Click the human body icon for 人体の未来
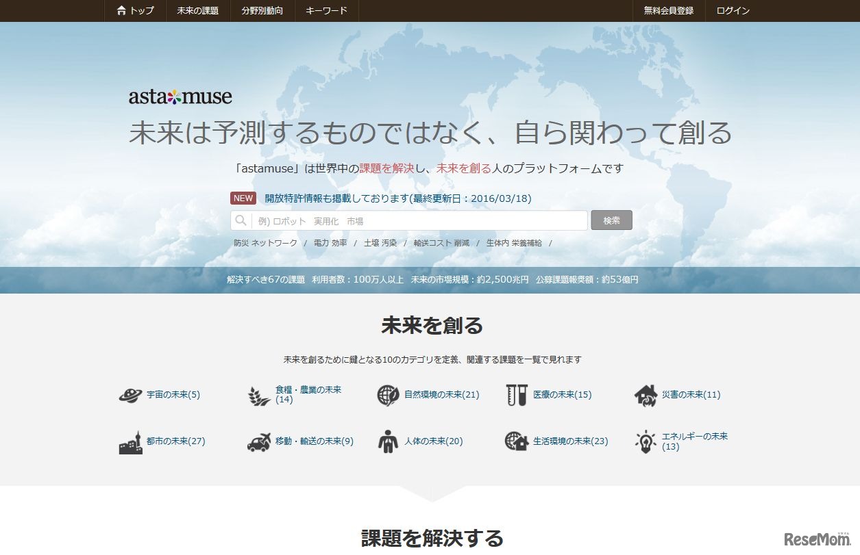The image size is (860, 555). (x=388, y=442)
